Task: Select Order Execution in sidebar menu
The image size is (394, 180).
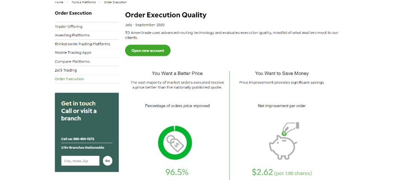Action: pyautogui.click(x=69, y=79)
